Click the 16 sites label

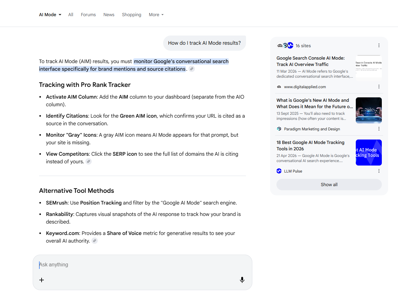tap(303, 46)
